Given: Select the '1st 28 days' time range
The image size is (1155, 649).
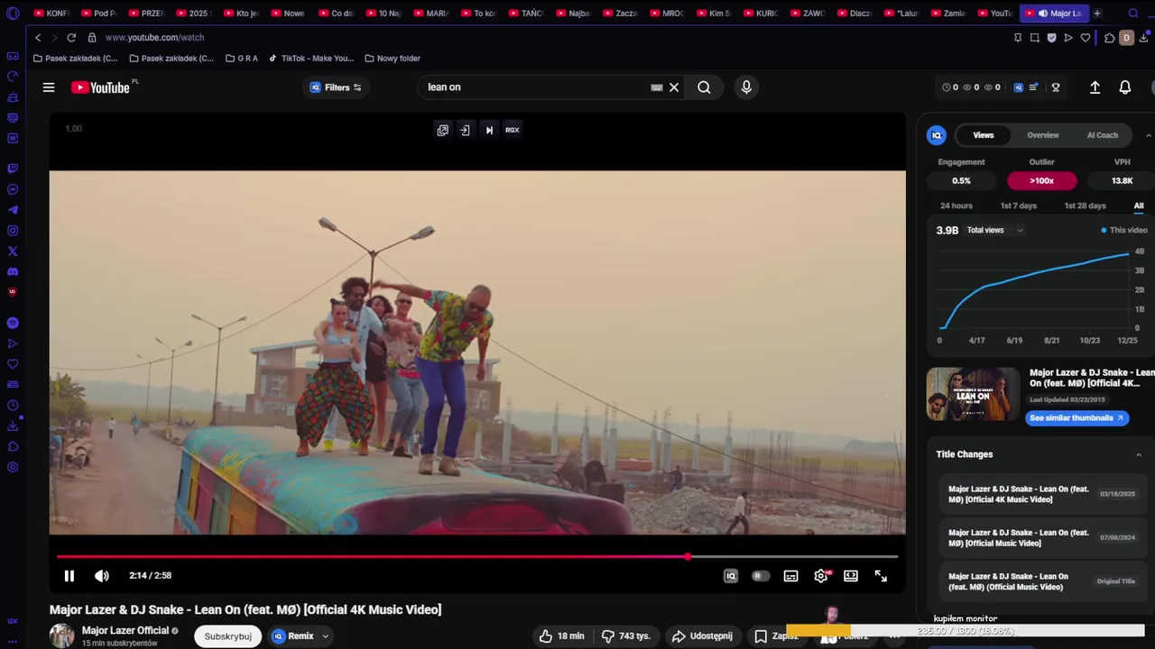Looking at the screenshot, I should tap(1086, 206).
